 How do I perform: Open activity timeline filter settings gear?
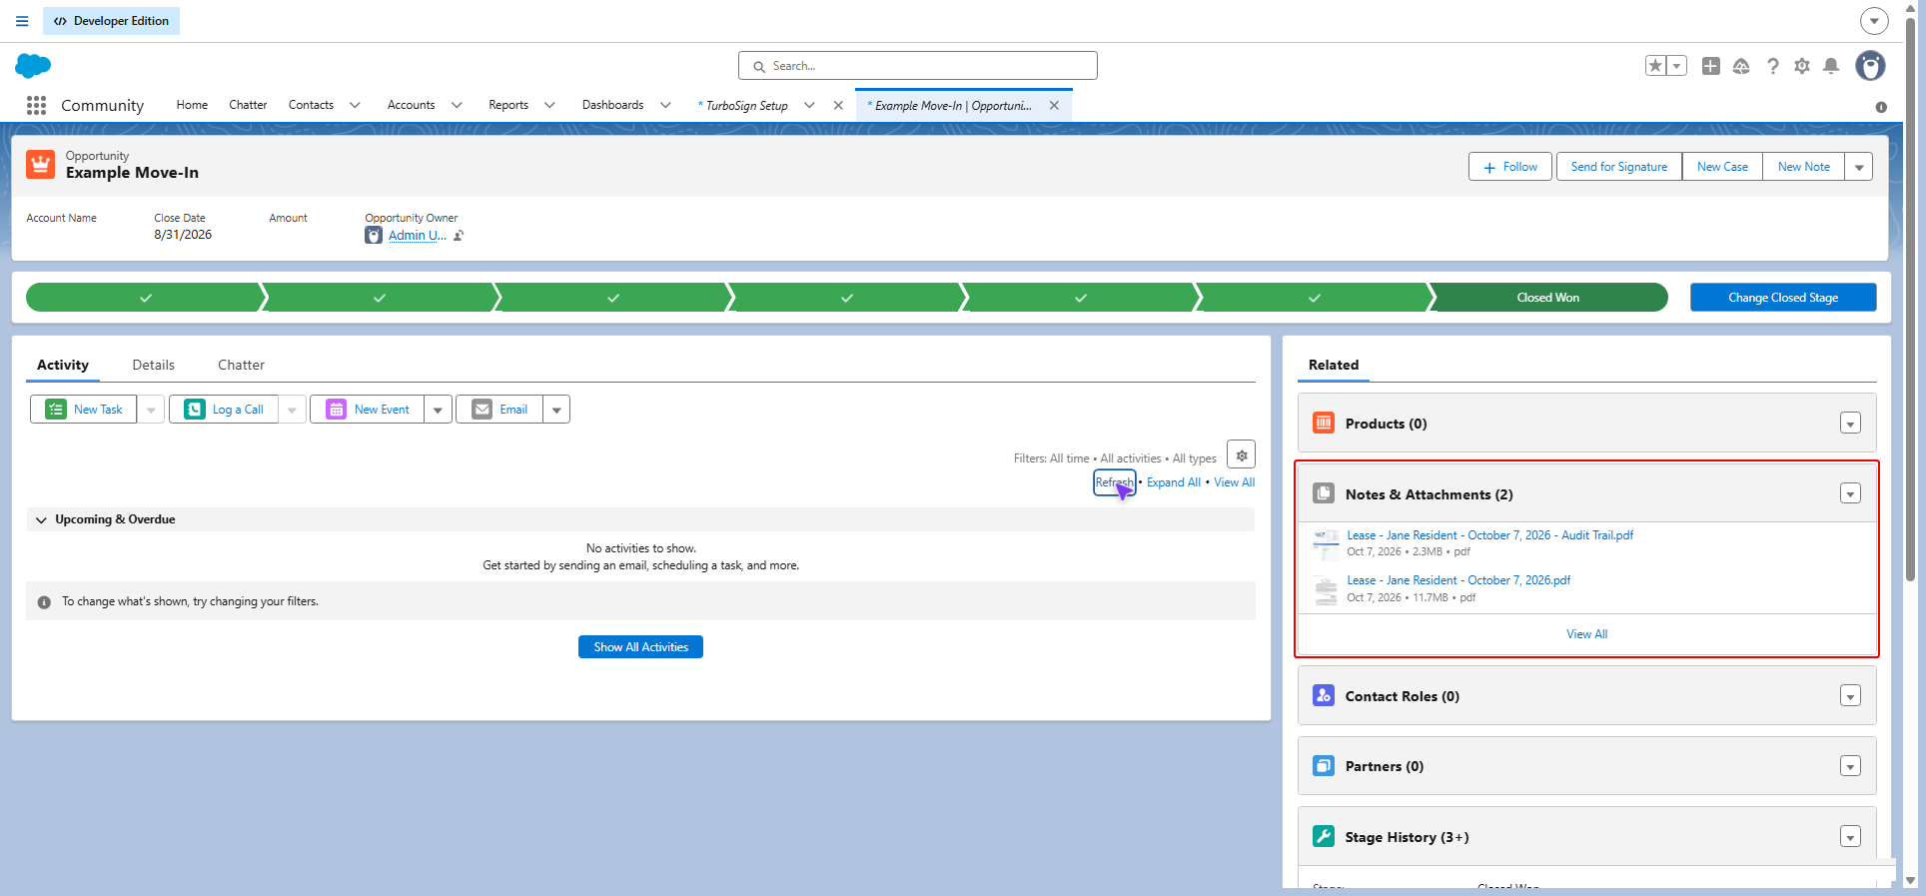click(x=1242, y=455)
